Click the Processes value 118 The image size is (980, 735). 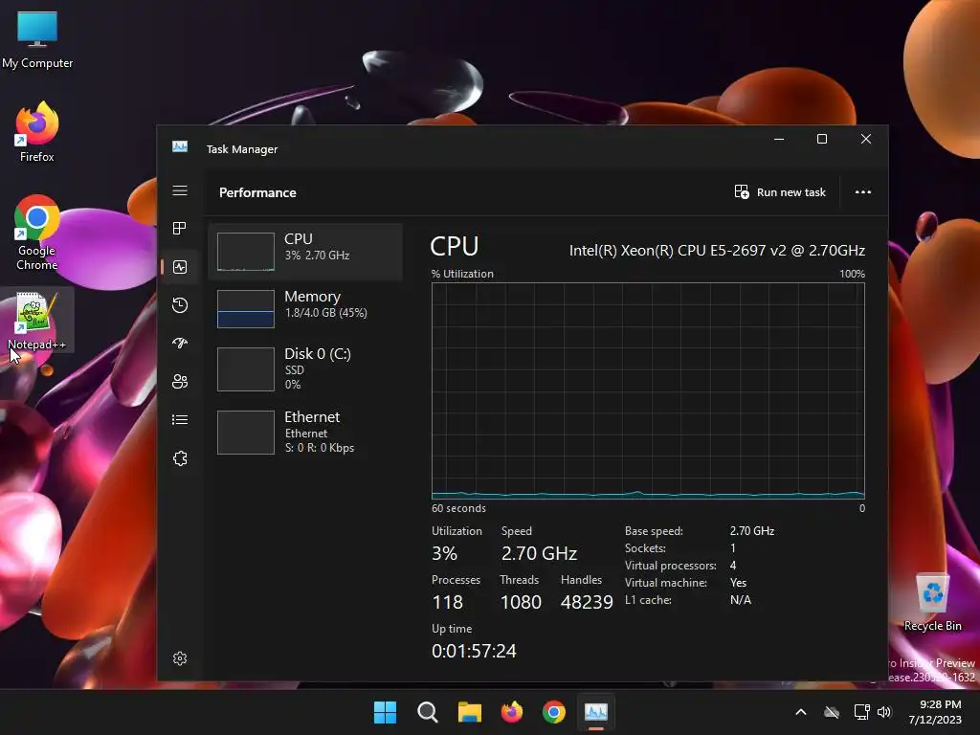click(x=448, y=602)
